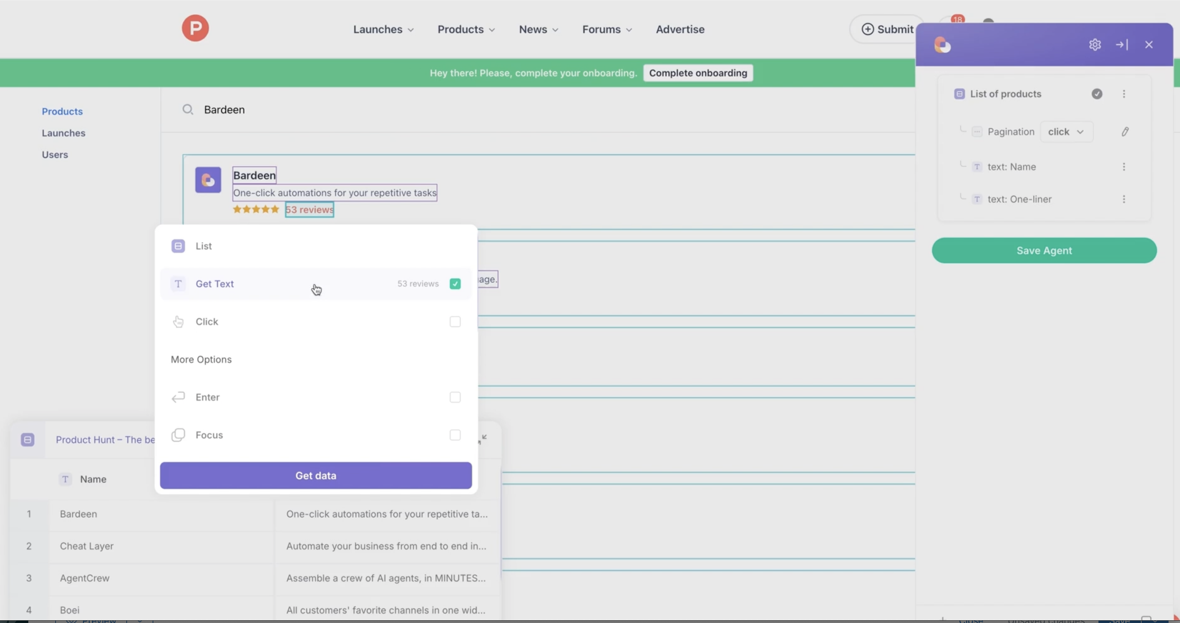The height and width of the screenshot is (623, 1180).
Task: Edit Pagination with pencil icon
Action: 1125,132
